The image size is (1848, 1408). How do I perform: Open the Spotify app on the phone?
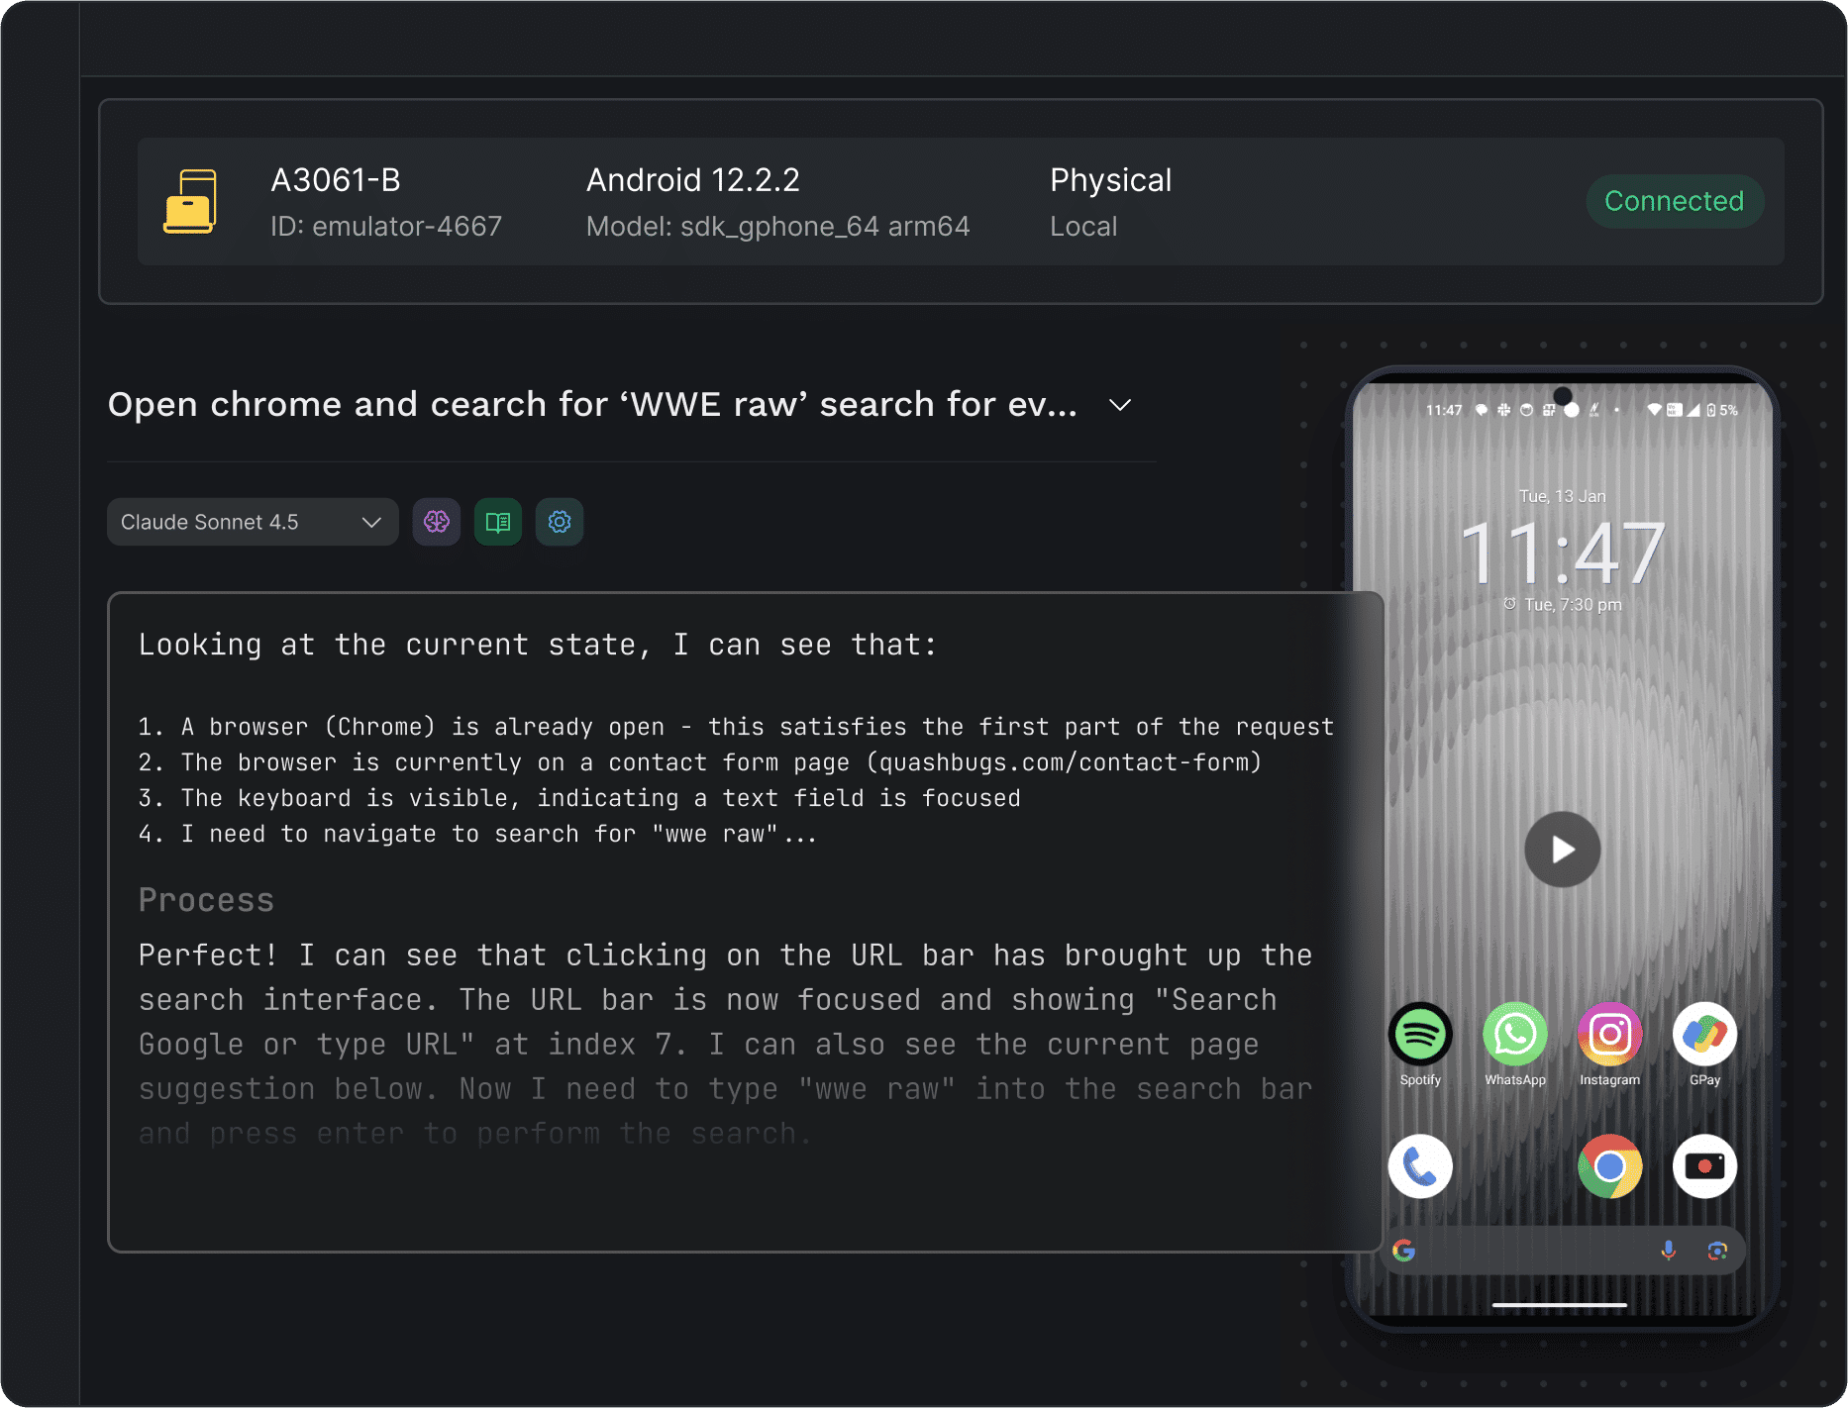point(1420,1033)
